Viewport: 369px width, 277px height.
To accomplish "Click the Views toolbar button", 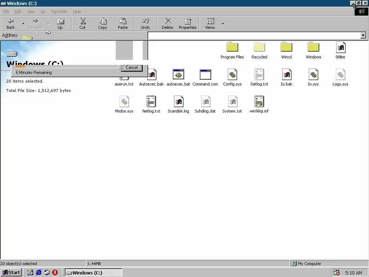I will tap(210, 23).
